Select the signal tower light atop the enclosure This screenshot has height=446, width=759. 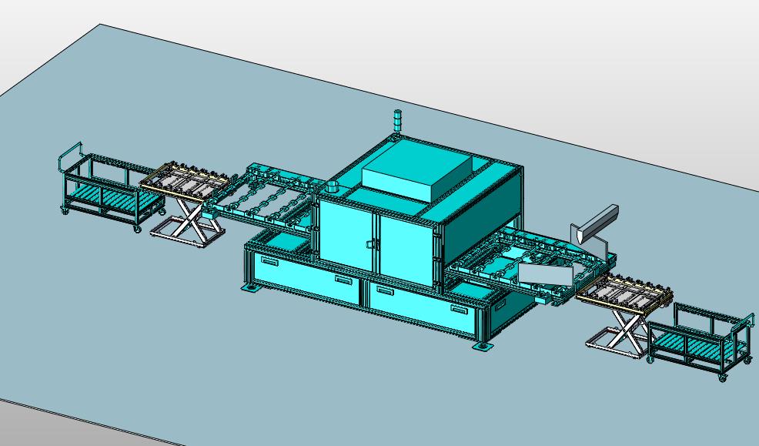pyautogui.click(x=398, y=122)
